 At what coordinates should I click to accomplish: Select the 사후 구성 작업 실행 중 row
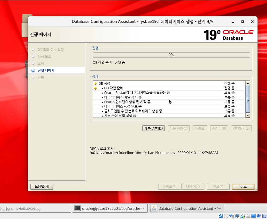pyautogui.click(x=169, y=116)
